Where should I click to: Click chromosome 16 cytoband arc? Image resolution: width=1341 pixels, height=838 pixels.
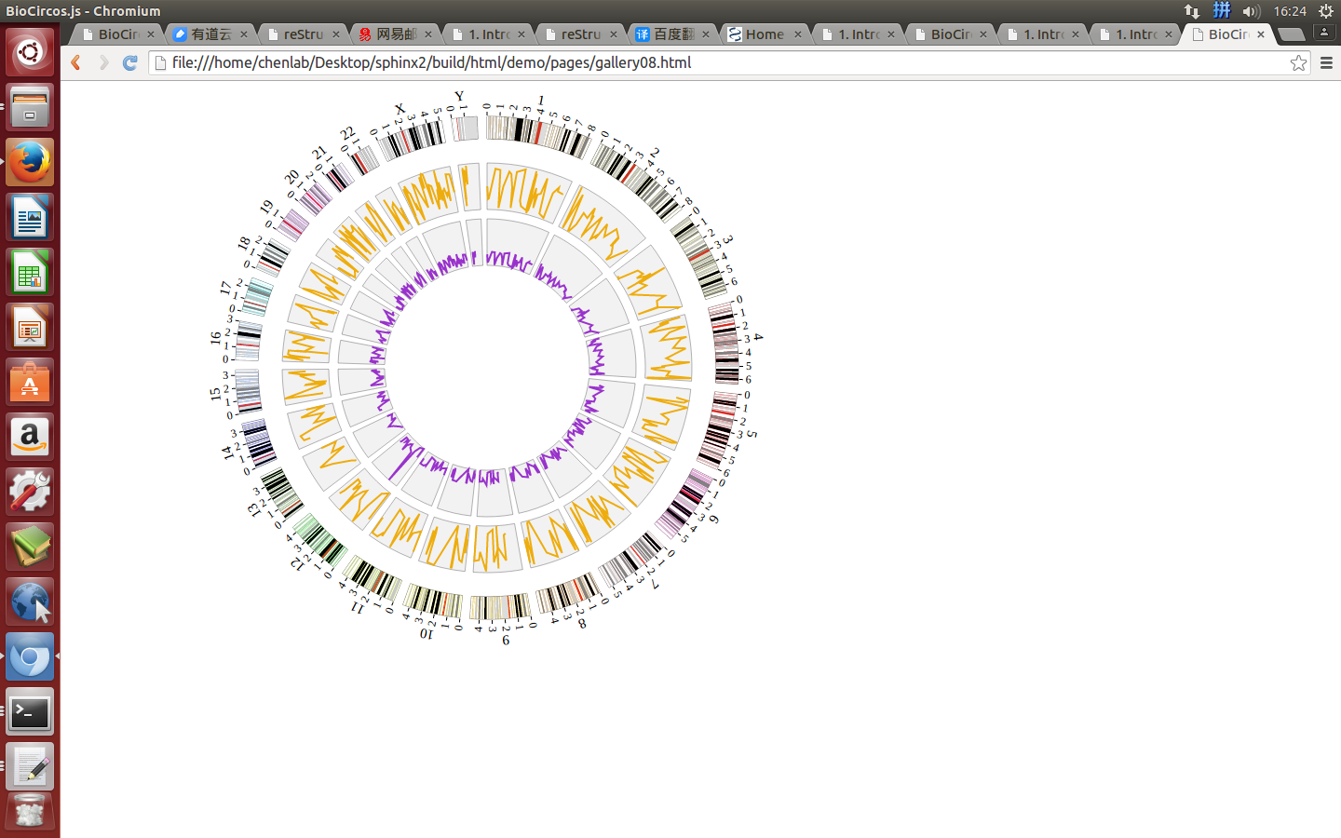coord(248,341)
